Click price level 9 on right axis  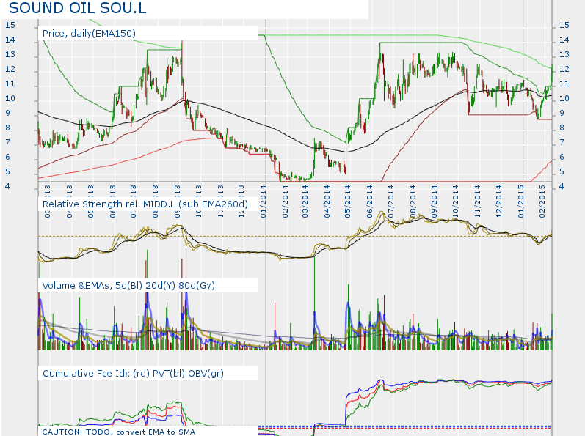coord(562,113)
